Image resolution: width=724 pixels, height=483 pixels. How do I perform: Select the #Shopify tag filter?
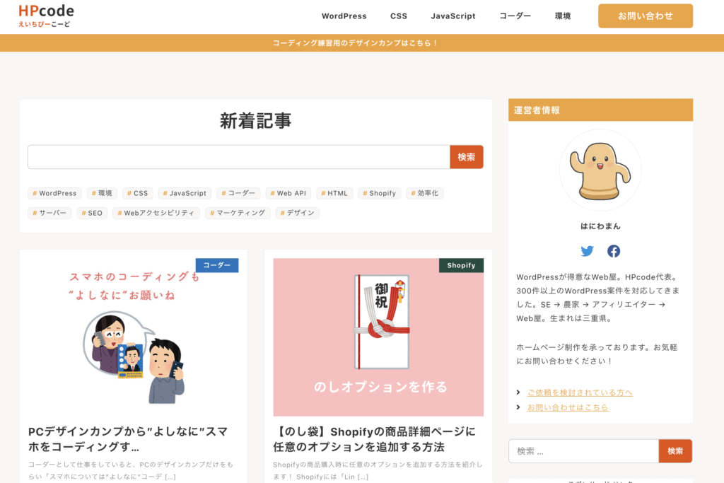tap(380, 192)
